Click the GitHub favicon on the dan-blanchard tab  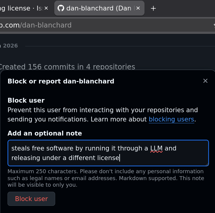pos(61,8)
